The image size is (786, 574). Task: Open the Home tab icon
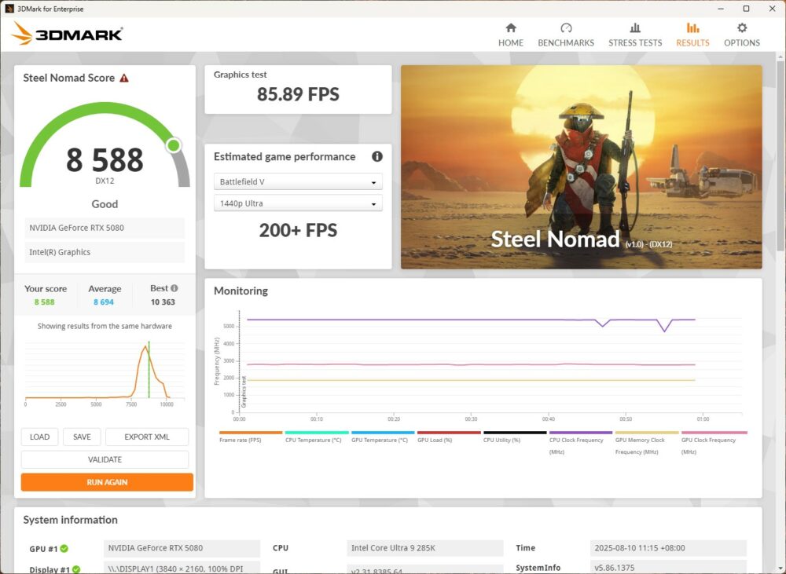[511, 28]
